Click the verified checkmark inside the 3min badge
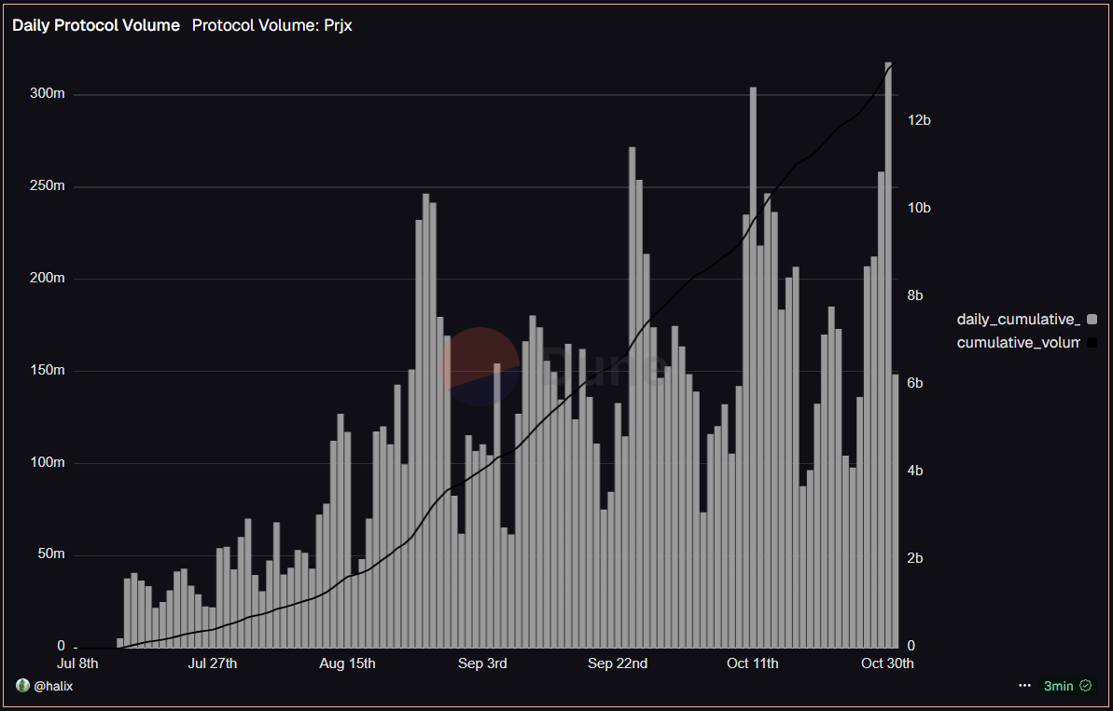1113x711 pixels. pos(1083,686)
